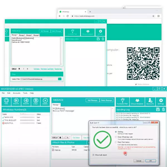Open Settings gear in WhatSender 4.0 PRO window
This screenshot has width=167, height=167.
(161, 102)
